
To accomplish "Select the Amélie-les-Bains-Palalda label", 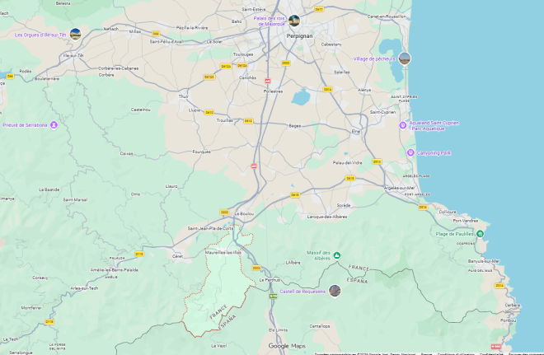I will pyautogui.click(x=114, y=270).
